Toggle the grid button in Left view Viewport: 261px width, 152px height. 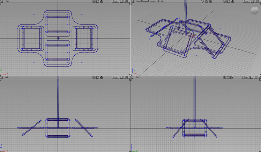click(121, 77)
